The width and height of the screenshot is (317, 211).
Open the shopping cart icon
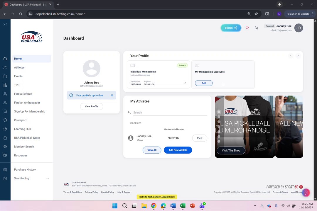(256, 28)
